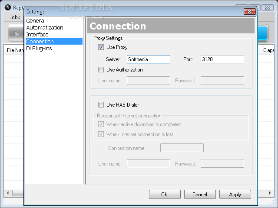Viewport: 278px width, 208px height.
Task: Click the blue toolbar button in Raptor window
Action: tap(263, 33)
